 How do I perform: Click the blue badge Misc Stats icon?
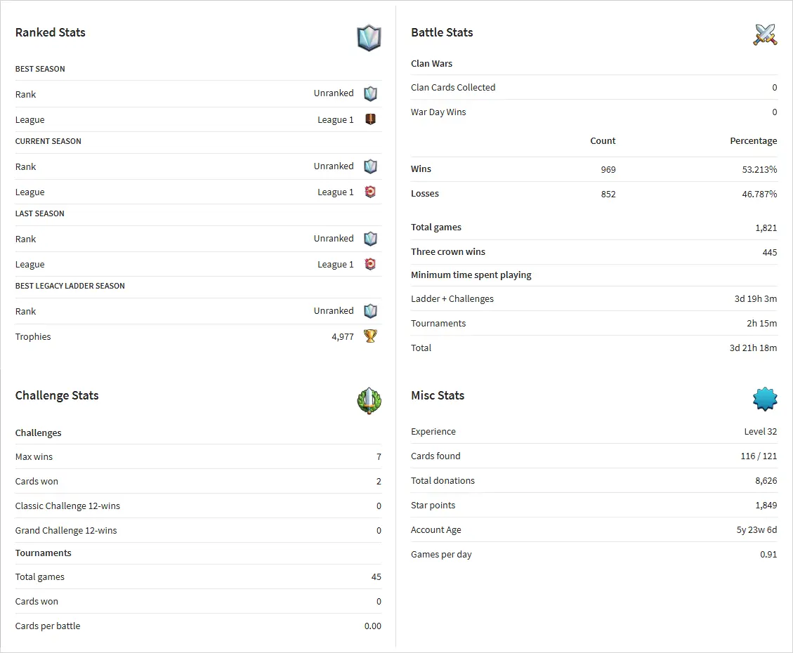coord(765,399)
